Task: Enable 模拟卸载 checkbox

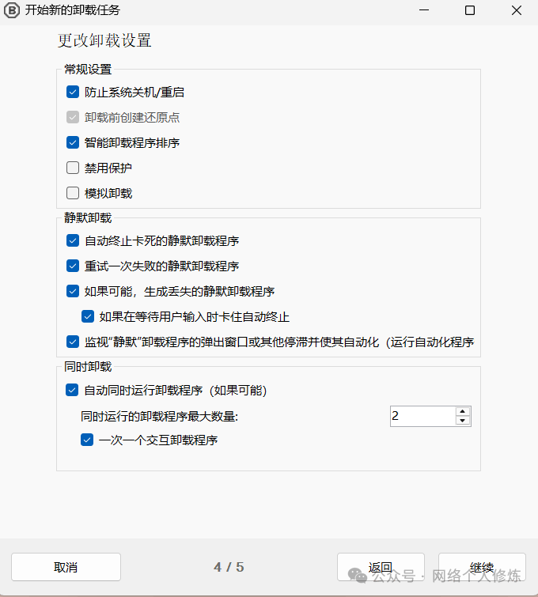Action: click(73, 193)
